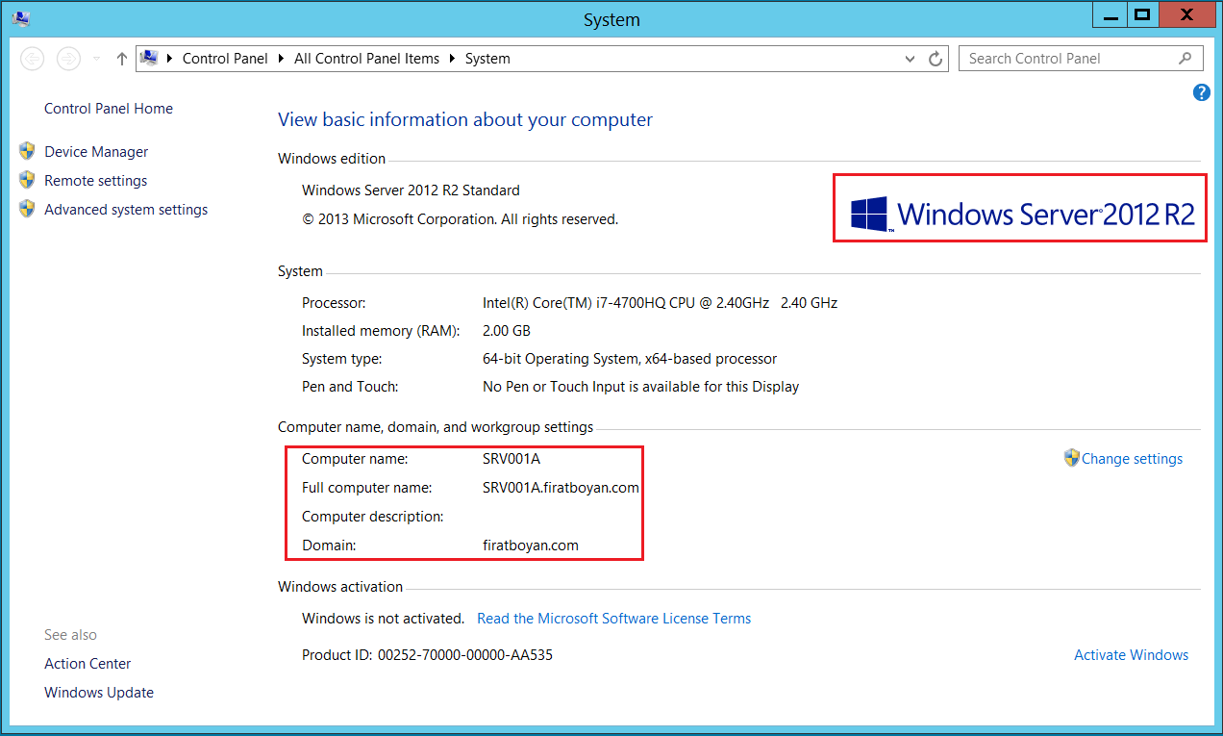The height and width of the screenshot is (736, 1223).
Task: Click the 2.00 GB installed memory value
Action: pos(507,331)
